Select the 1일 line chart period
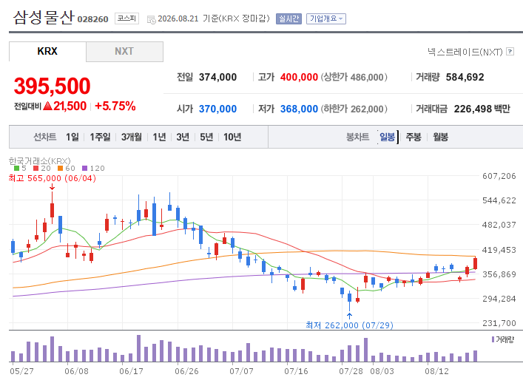This screenshot has width=523, height=383. pos(72,137)
